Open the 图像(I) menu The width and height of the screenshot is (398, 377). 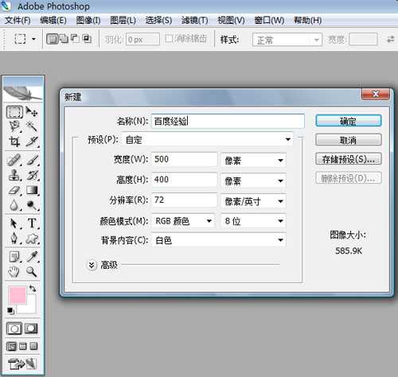[x=88, y=21]
